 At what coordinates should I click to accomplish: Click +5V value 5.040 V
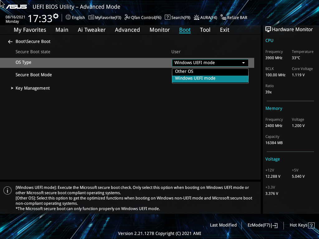(x=298, y=176)
